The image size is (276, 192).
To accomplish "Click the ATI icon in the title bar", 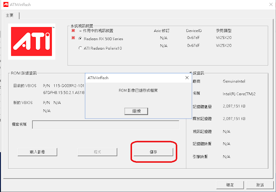I will click(x=6, y=5).
